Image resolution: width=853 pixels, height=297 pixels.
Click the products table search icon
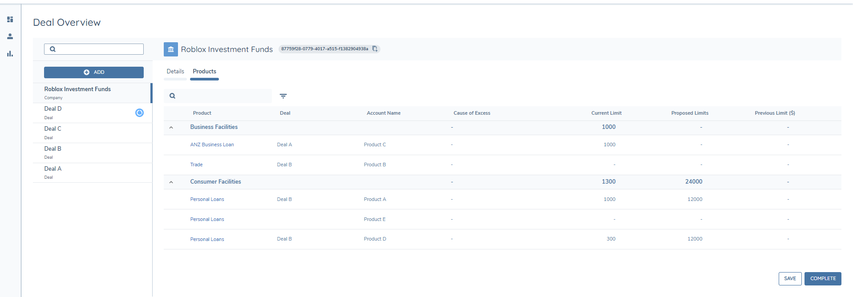(173, 96)
